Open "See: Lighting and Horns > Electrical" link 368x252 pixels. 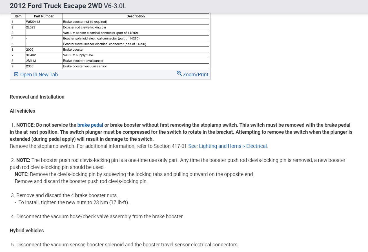[x=228, y=146]
